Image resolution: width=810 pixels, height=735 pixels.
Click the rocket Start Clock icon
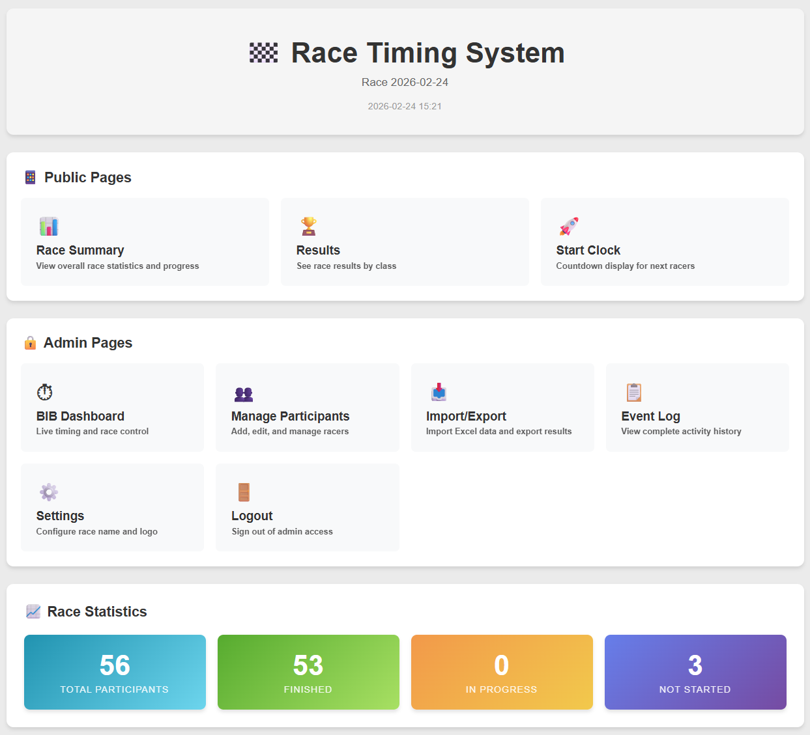pyautogui.click(x=569, y=227)
